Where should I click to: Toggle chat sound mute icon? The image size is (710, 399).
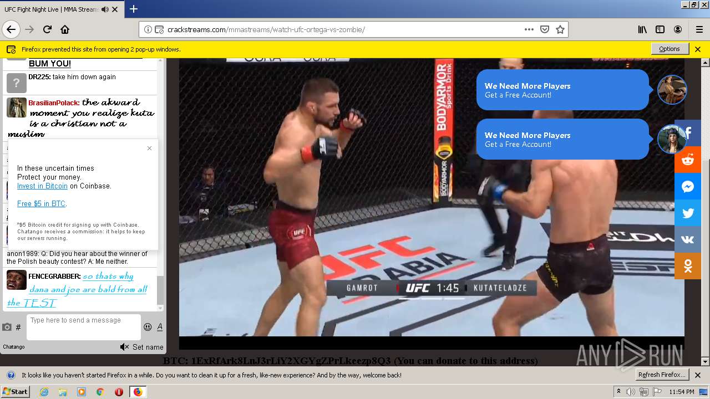point(124,347)
